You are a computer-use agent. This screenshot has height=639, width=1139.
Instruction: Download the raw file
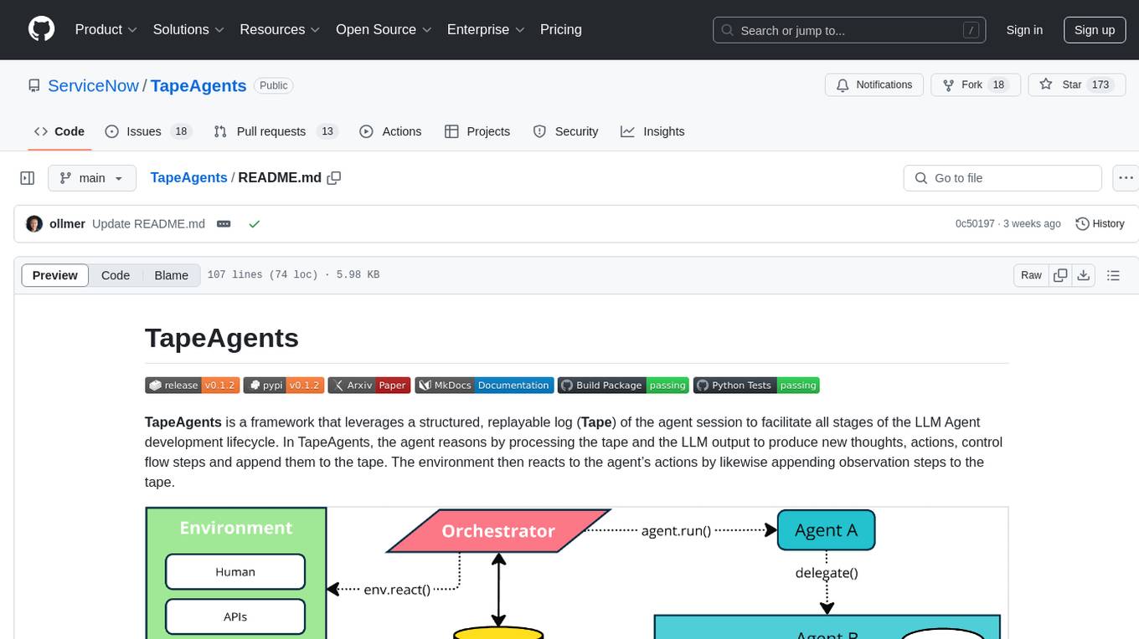1083,275
